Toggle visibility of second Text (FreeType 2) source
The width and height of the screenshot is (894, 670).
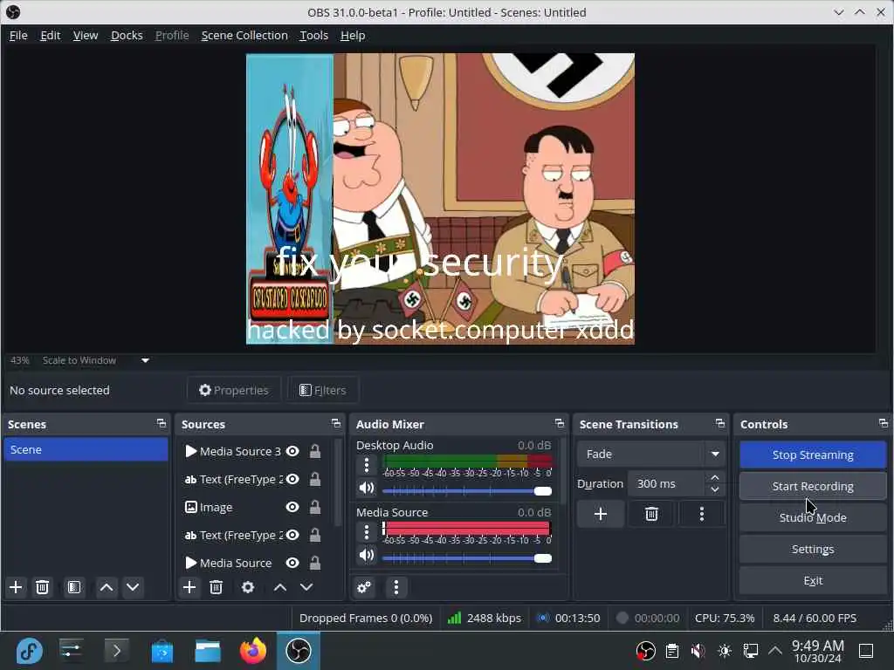click(292, 535)
